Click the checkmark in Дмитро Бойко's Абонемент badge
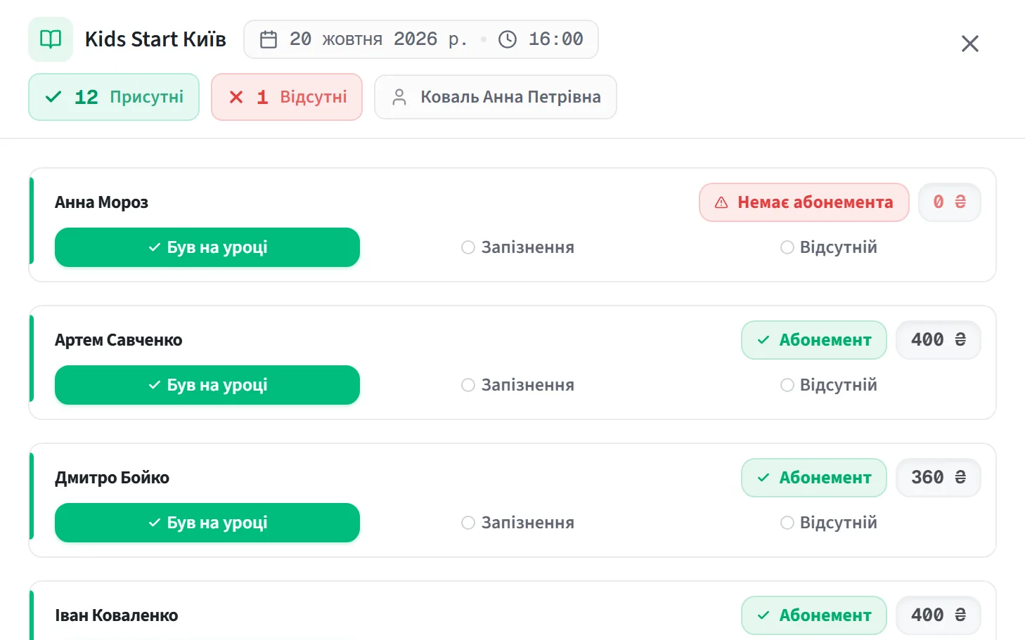1025x640 pixels. pyautogui.click(x=763, y=478)
